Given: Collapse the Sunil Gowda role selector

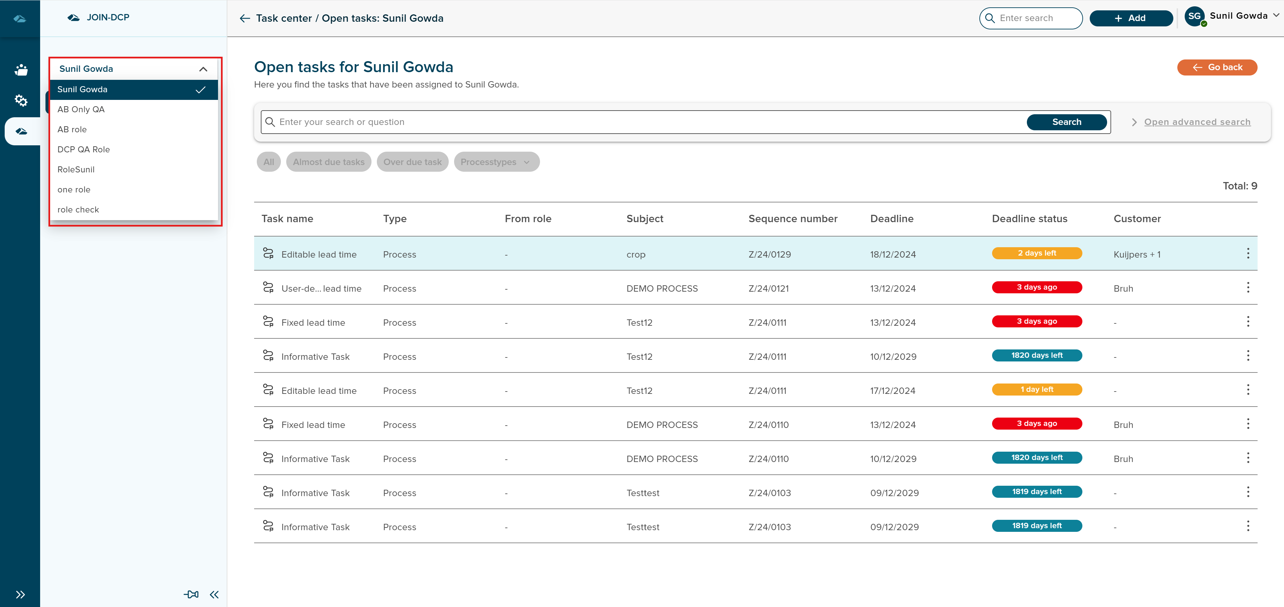Looking at the screenshot, I should (203, 69).
